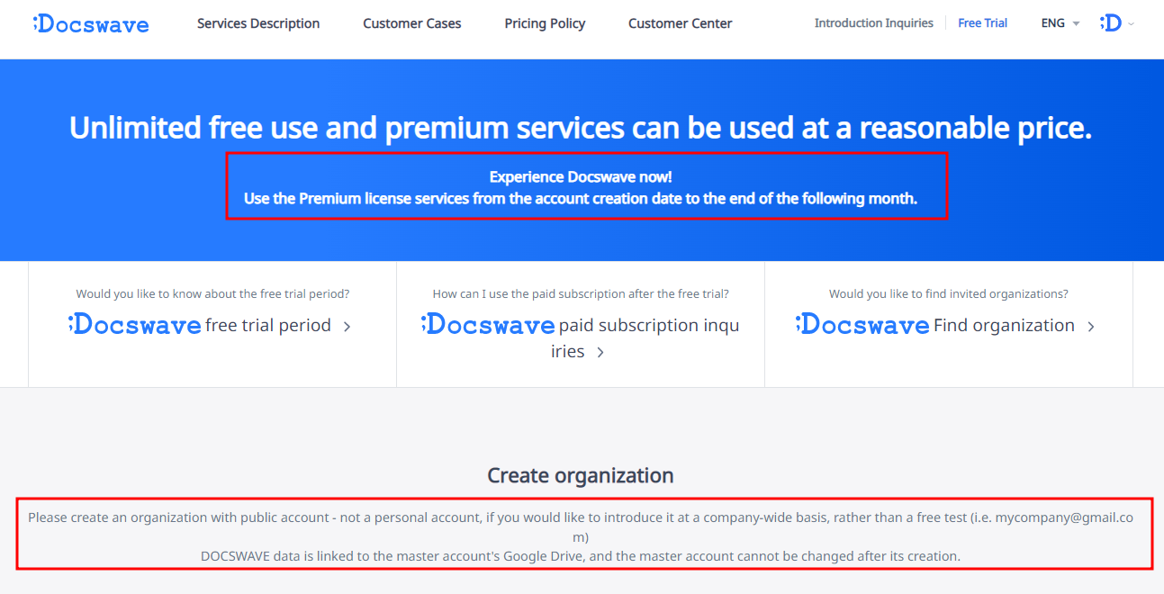
Task: Start the Free Trial link
Action: coord(983,23)
